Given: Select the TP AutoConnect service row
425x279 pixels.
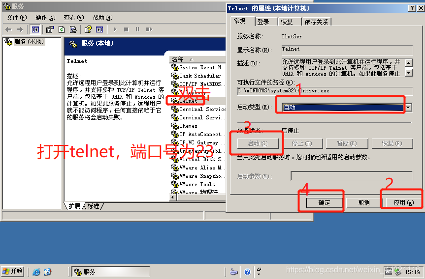Looking at the screenshot, I should tap(197, 135).
